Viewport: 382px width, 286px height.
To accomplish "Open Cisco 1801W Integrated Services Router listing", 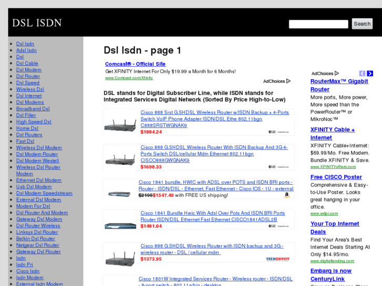I will (x=215, y=282).
